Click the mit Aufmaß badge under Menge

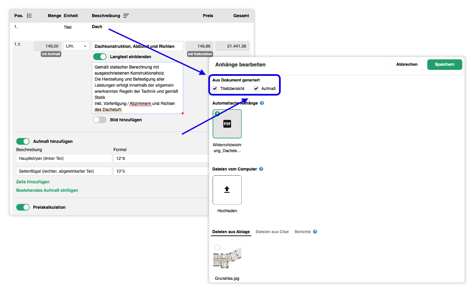[x=51, y=54]
